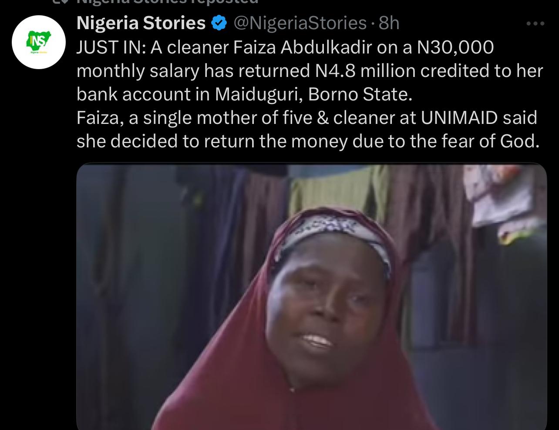The image size is (559, 430).
Task: Open the tweet via the 8h timestamp
Action: point(389,23)
